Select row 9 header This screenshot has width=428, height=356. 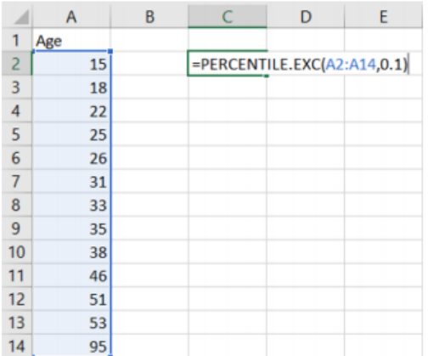coord(16,229)
